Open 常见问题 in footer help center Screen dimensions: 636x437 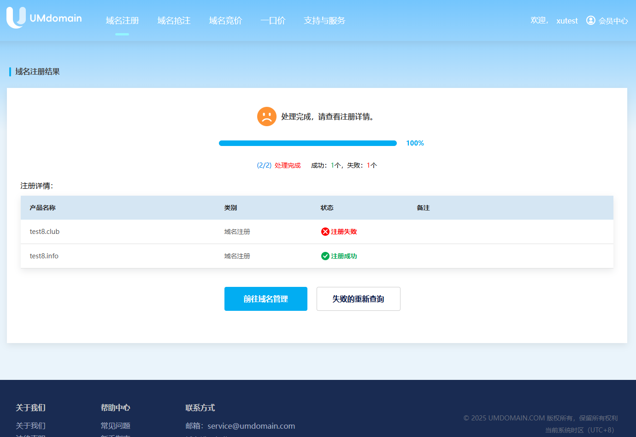pyautogui.click(x=116, y=425)
